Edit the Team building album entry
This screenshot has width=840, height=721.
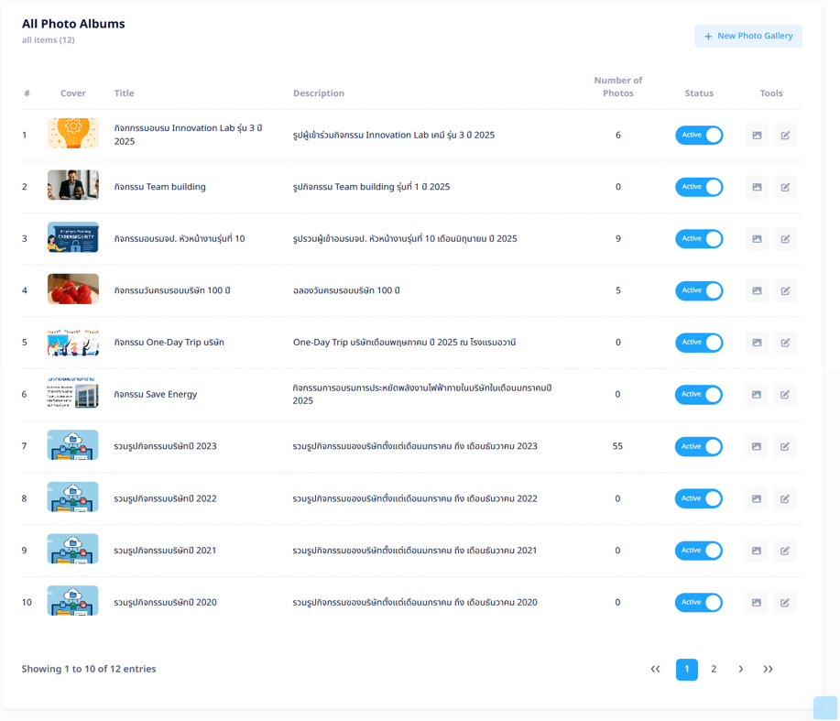click(x=785, y=187)
